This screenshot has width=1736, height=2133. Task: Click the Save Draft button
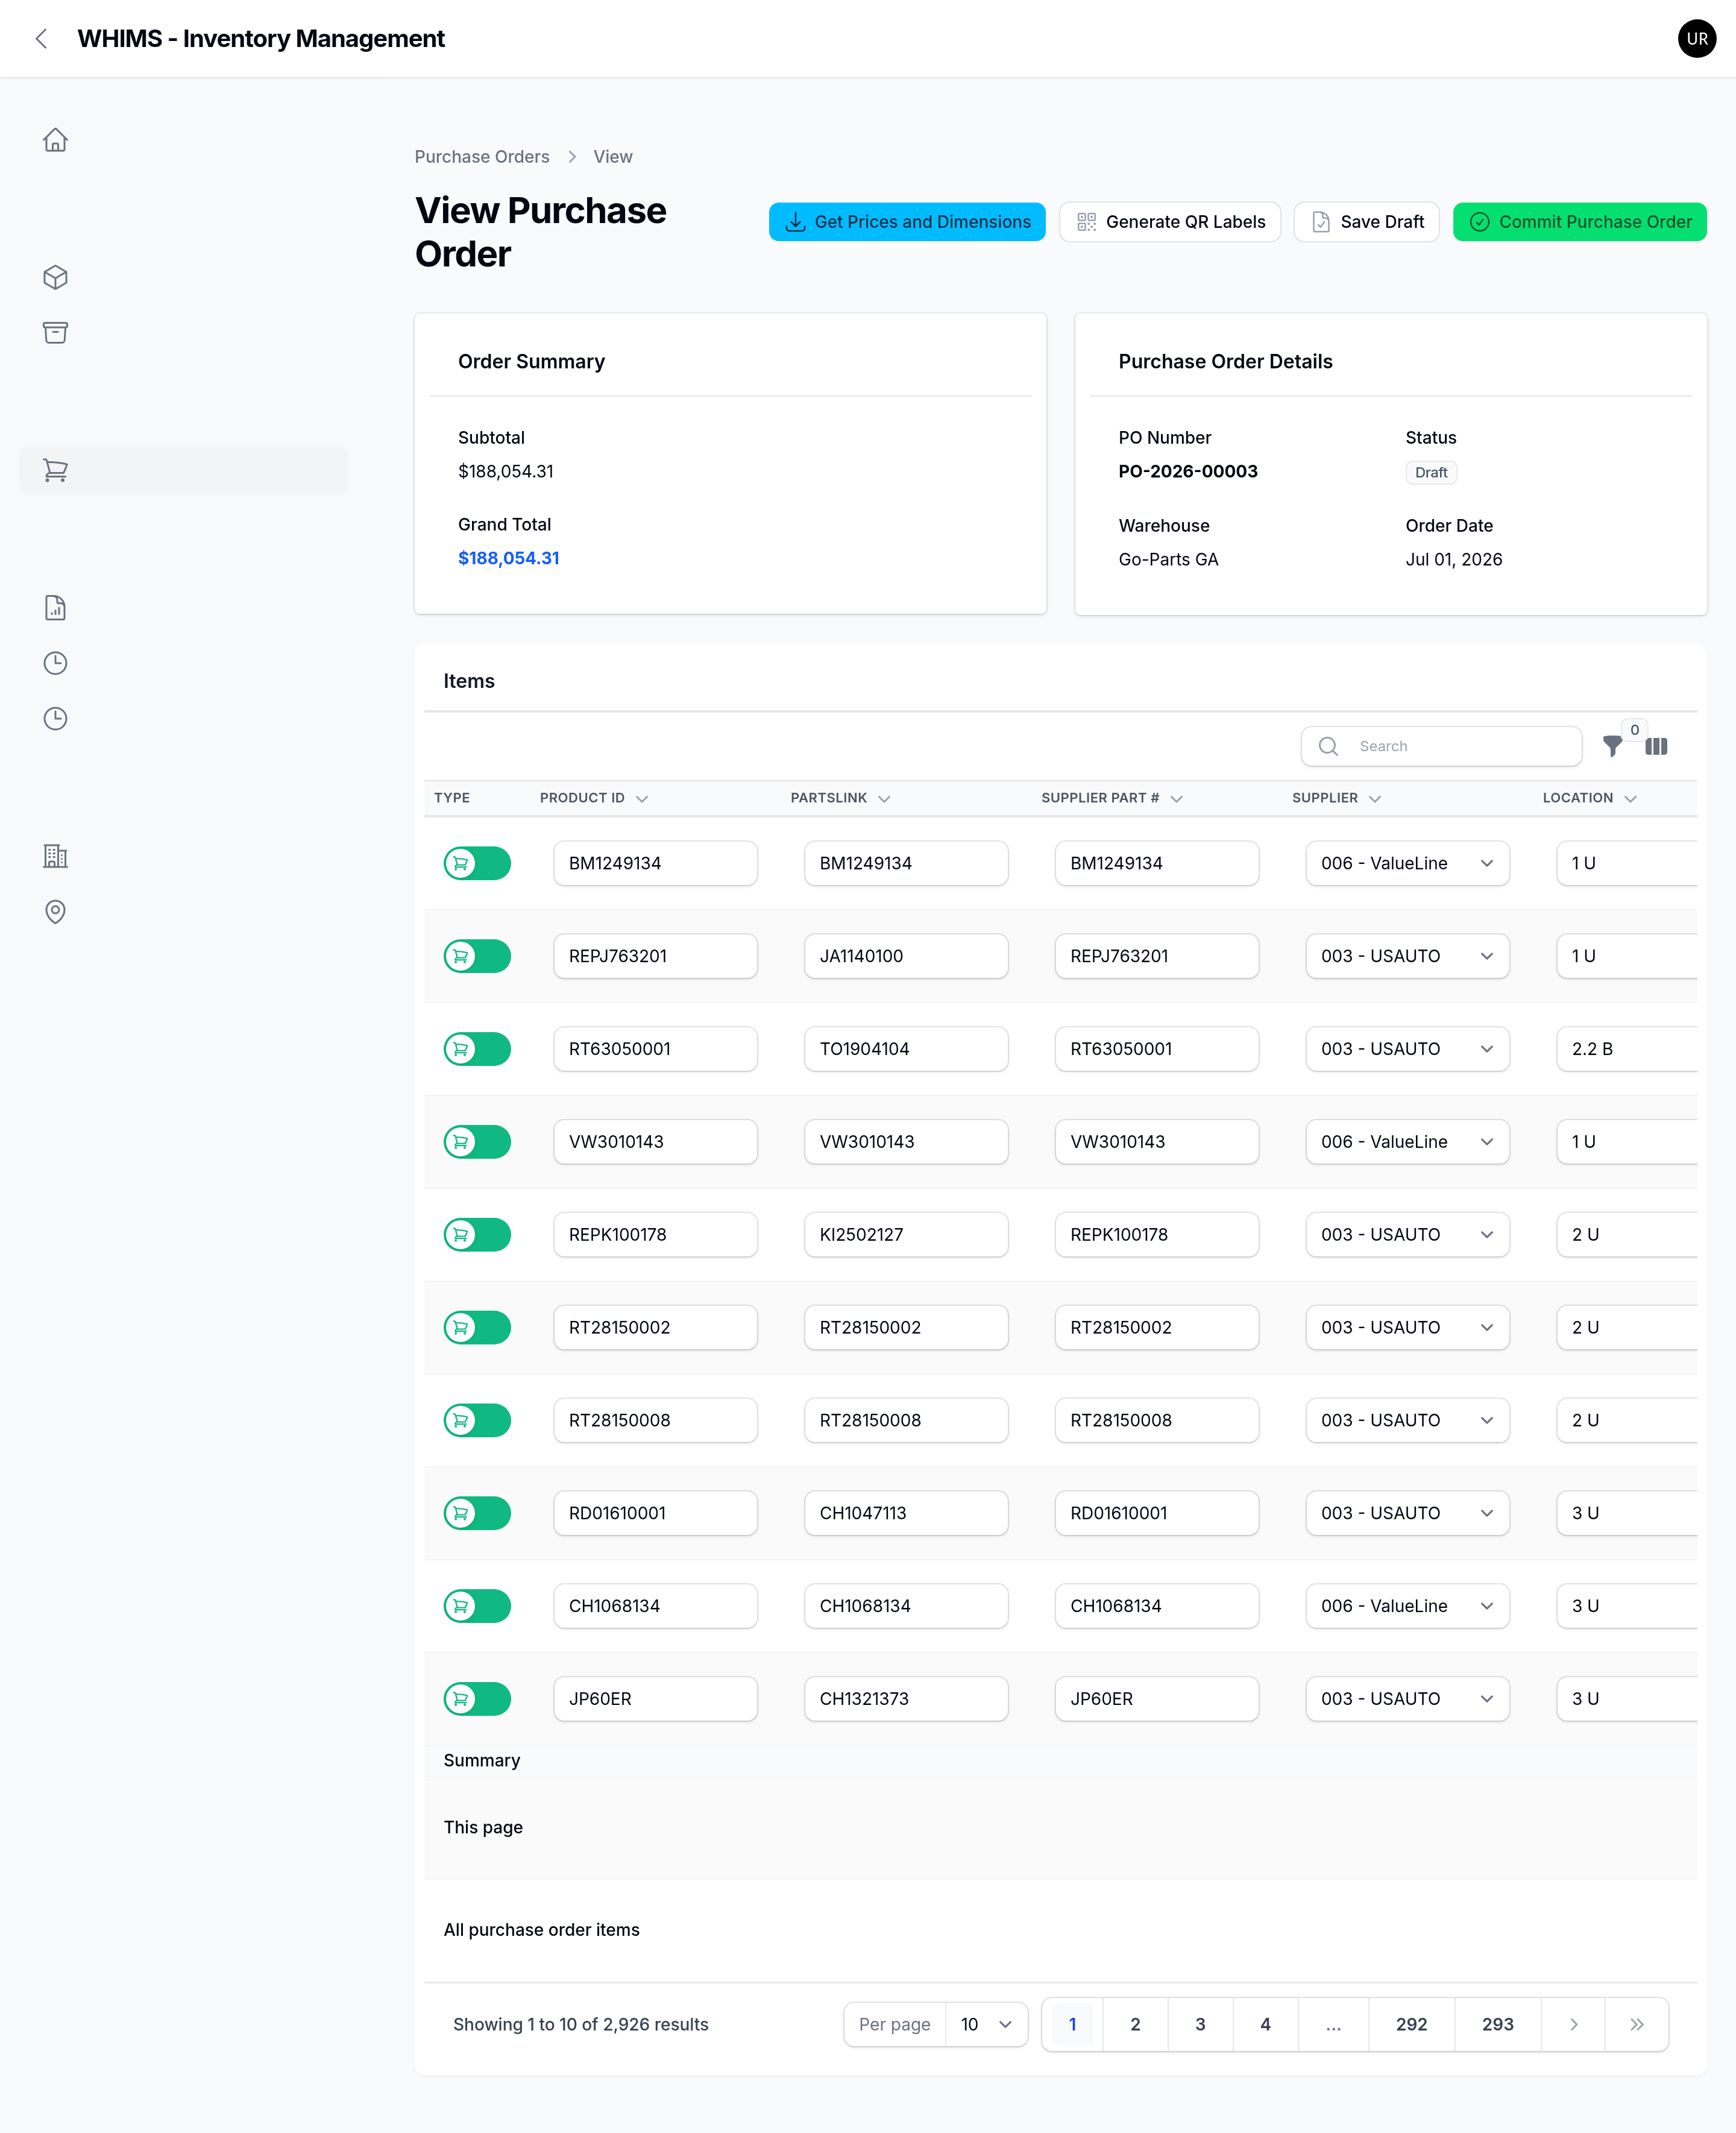tap(1366, 222)
